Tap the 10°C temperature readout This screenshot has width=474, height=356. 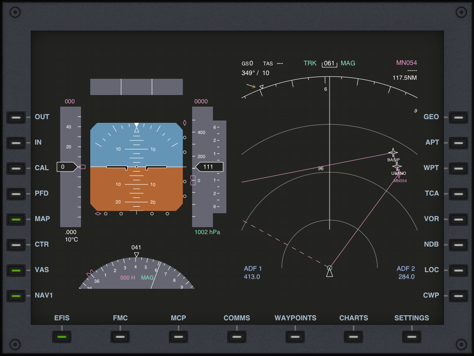tap(71, 240)
